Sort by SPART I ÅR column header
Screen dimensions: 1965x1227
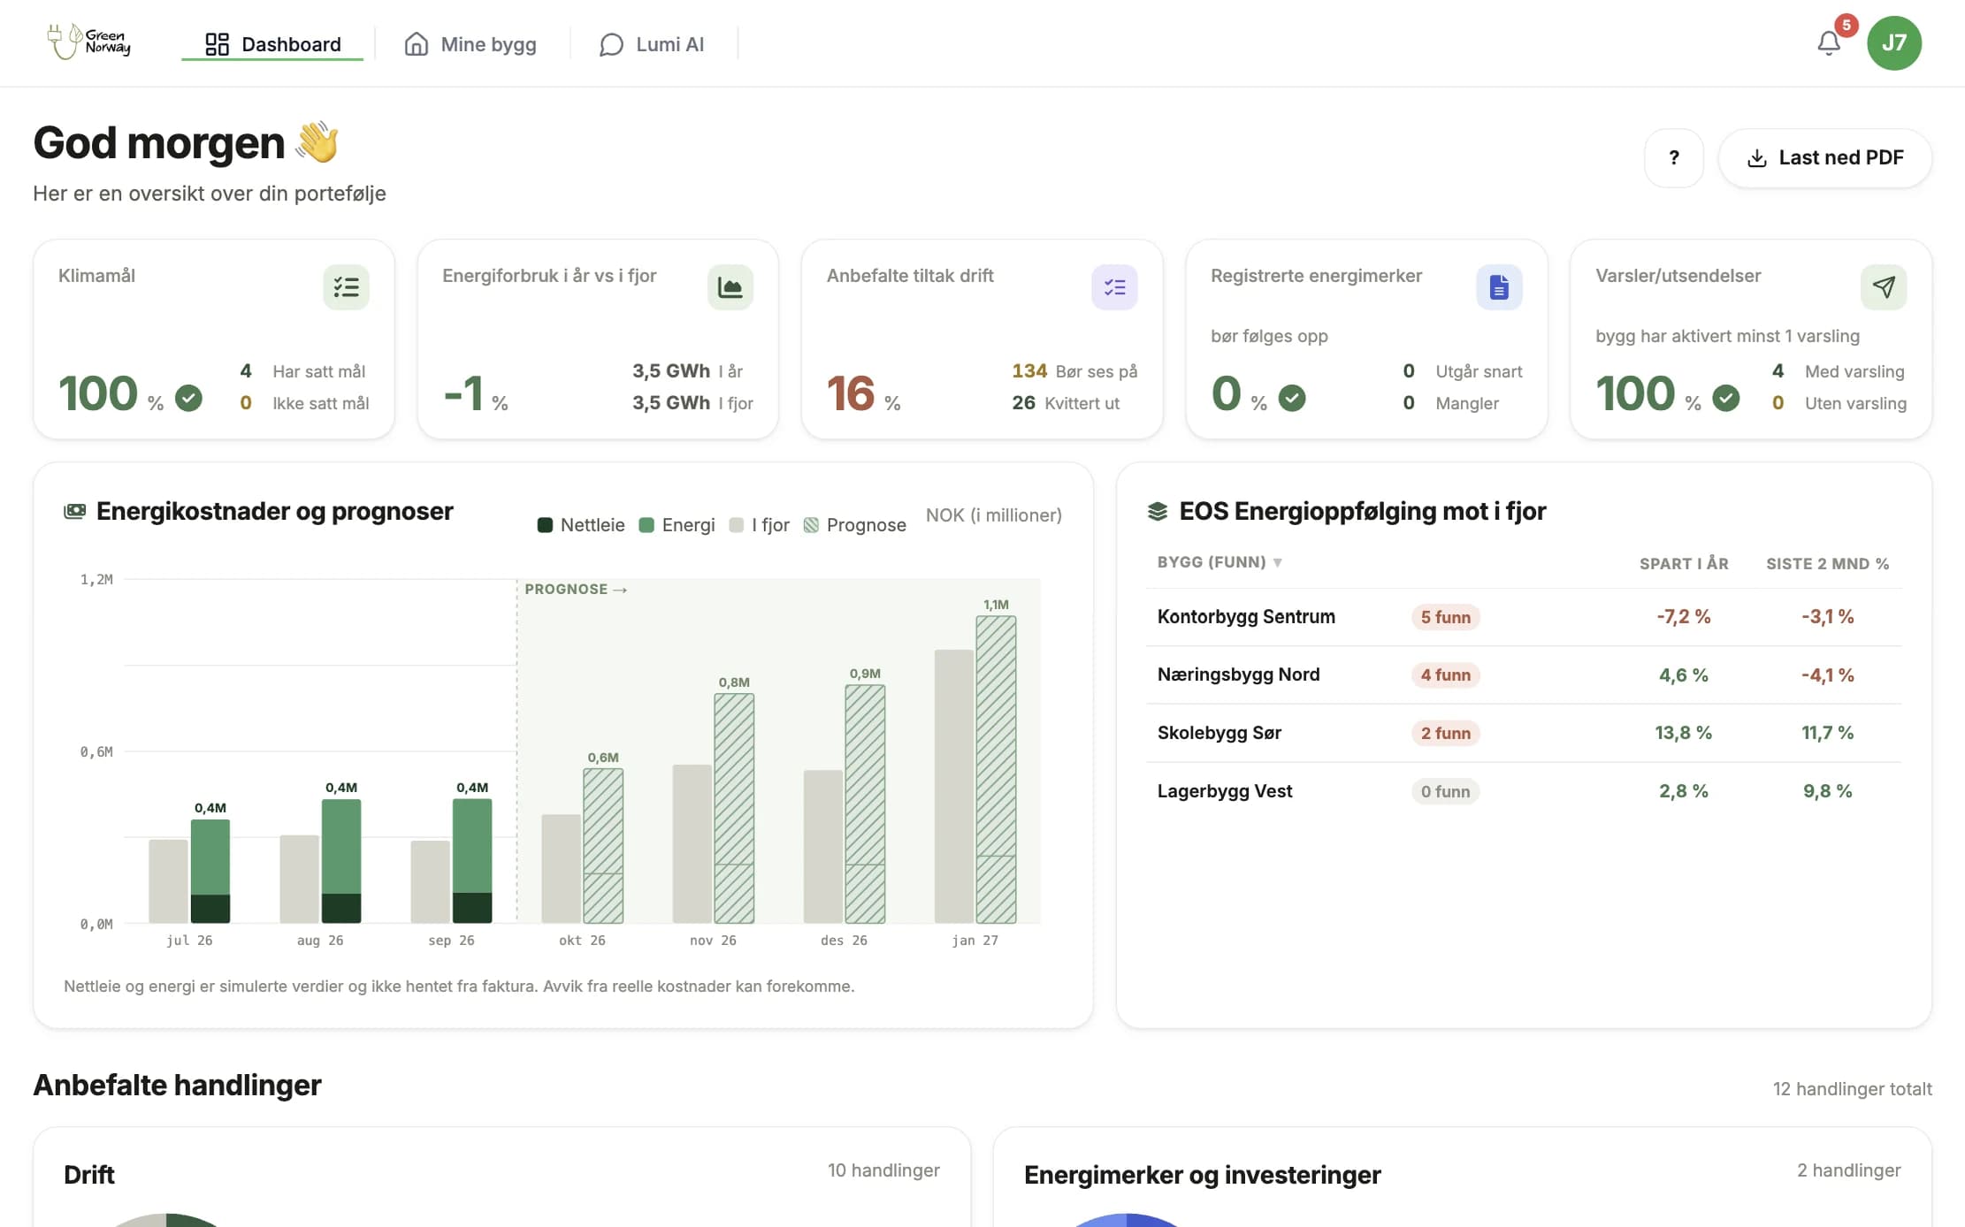pyautogui.click(x=1684, y=563)
